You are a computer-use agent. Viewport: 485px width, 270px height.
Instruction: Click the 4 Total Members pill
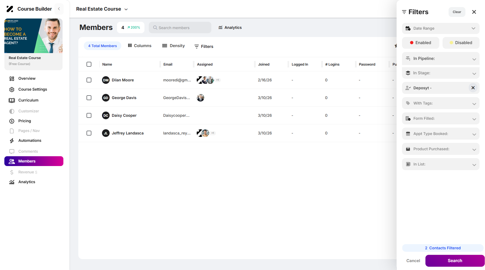(x=103, y=46)
